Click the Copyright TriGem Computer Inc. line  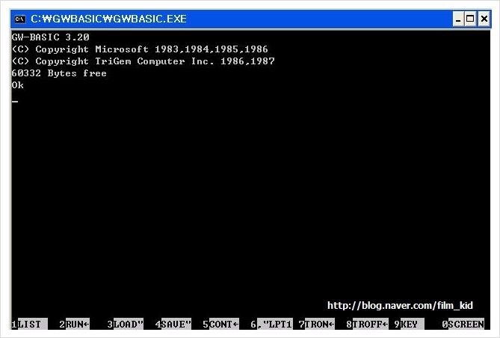click(143, 61)
